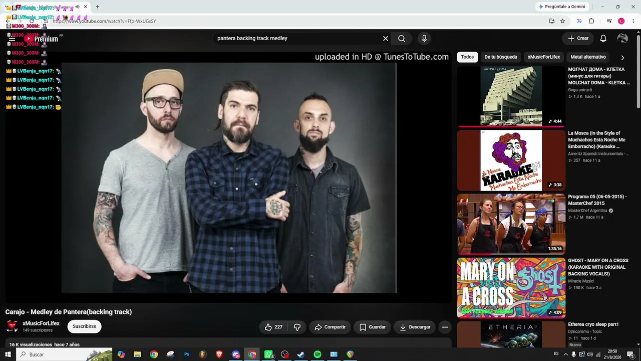The image size is (641, 361).
Task: Click the video player to pause
Action: (x=229, y=177)
